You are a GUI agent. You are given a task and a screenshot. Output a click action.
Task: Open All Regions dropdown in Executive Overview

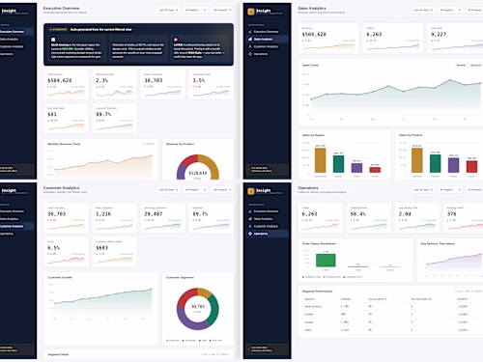tap(195, 10)
